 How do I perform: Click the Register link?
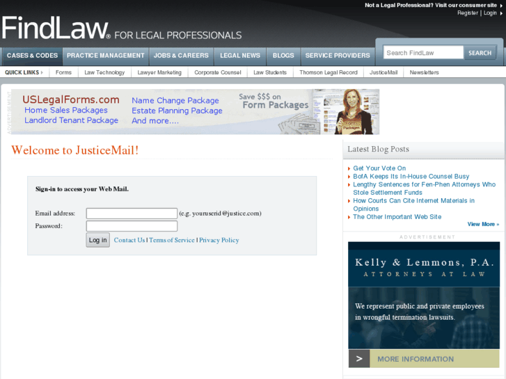[x=467, y=13]
